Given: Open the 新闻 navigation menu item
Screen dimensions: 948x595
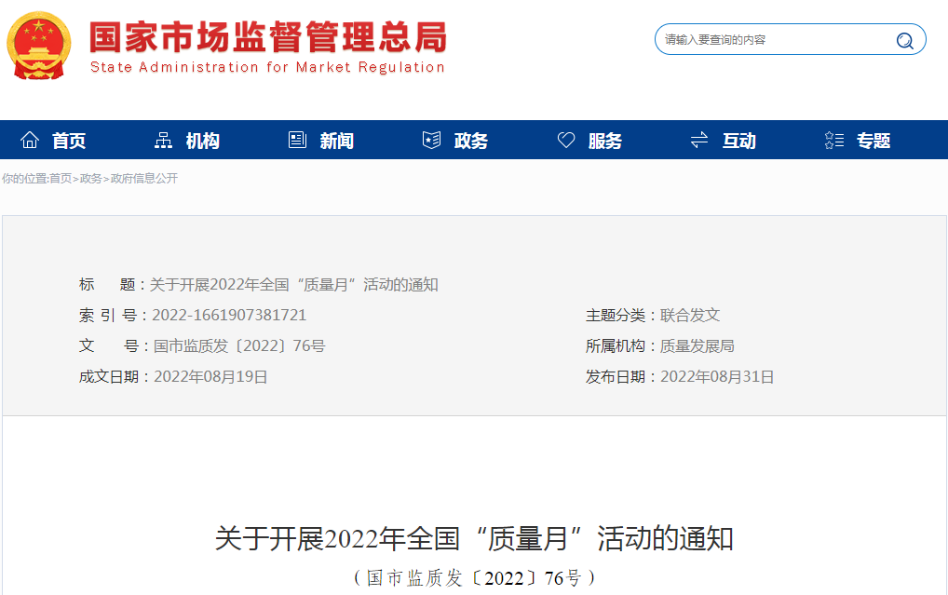Looking at the screenshot, I should click(337, 141).
